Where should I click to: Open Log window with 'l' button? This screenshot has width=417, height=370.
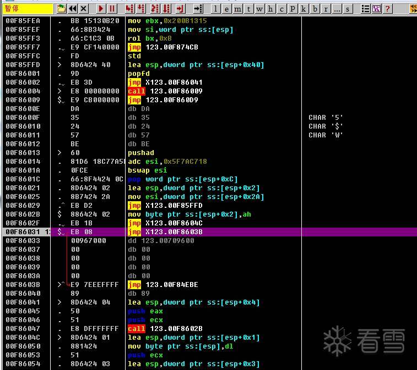click(x=215, y=9)
